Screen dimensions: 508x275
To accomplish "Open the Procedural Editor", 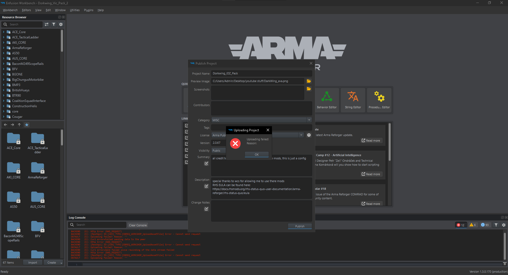I will click(x=379, y=100).
